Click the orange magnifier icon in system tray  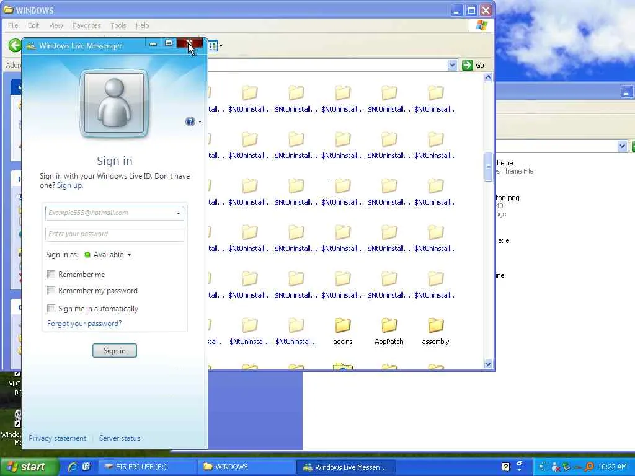click(589, 467)
